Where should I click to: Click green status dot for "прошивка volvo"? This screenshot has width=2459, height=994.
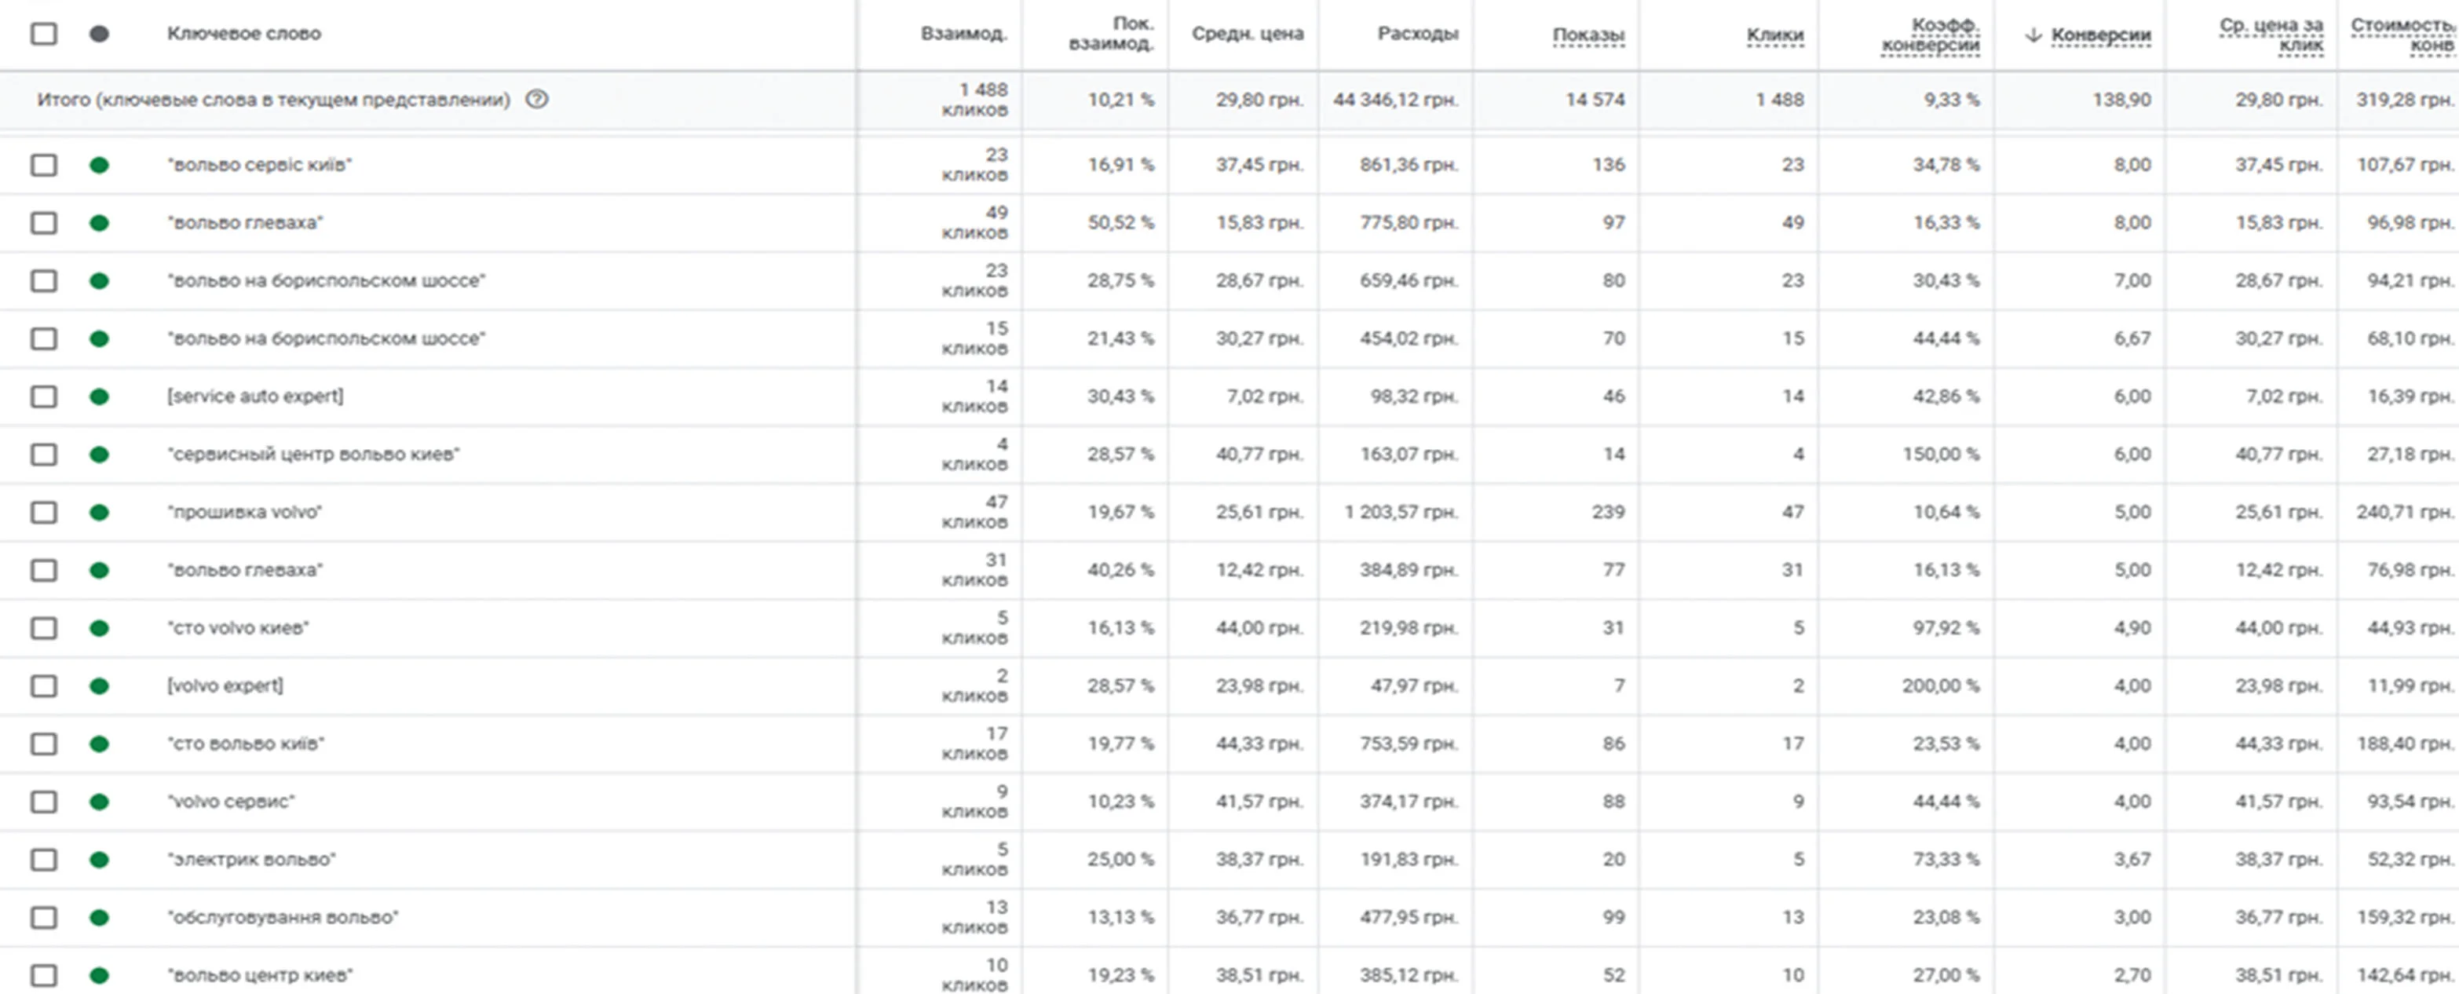point(99,513)
